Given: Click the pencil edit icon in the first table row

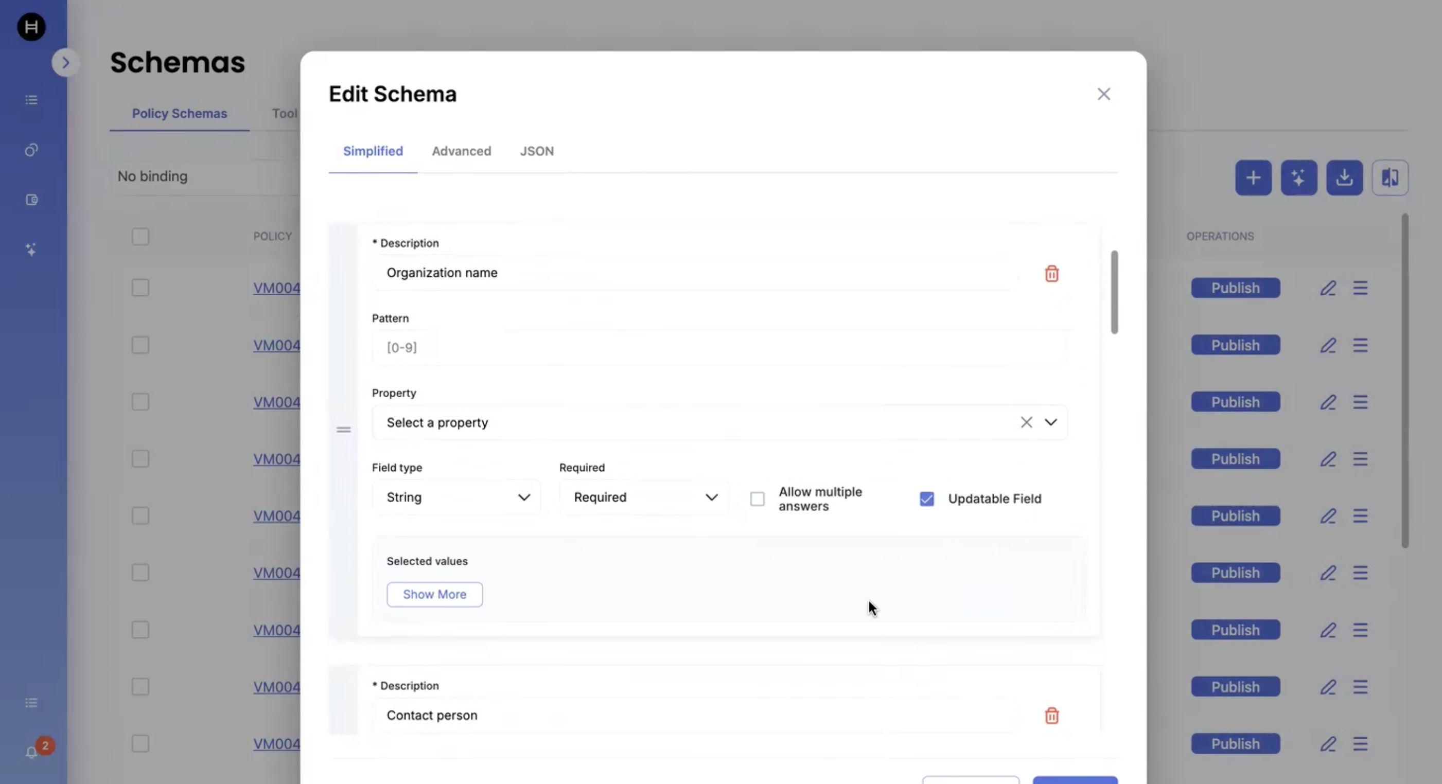Looking at the screenshot, I should coord(1328,288).
